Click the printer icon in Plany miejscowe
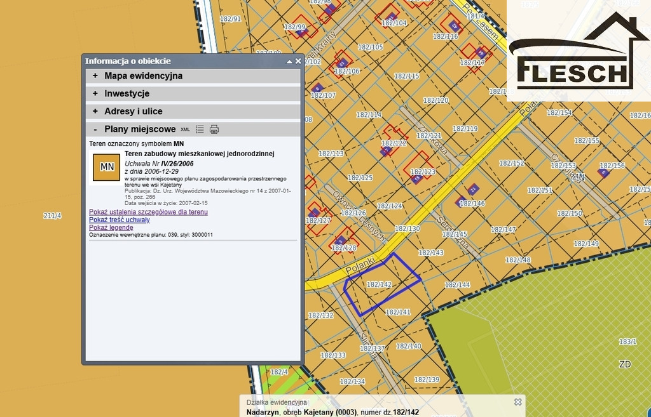The width and height of the screenshot is (651, 417). pyautogui.click(x=214, y=129)
